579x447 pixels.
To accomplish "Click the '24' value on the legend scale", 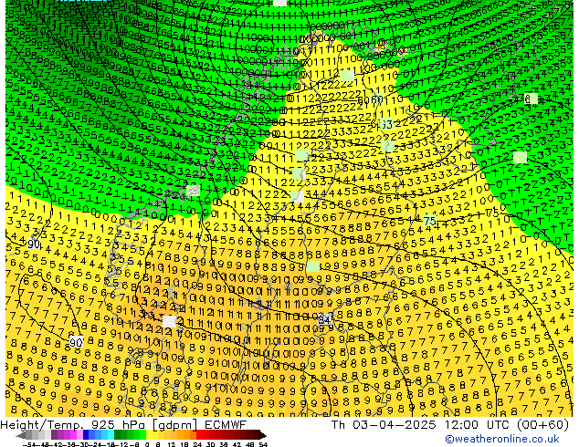I will tap(197, 444).
